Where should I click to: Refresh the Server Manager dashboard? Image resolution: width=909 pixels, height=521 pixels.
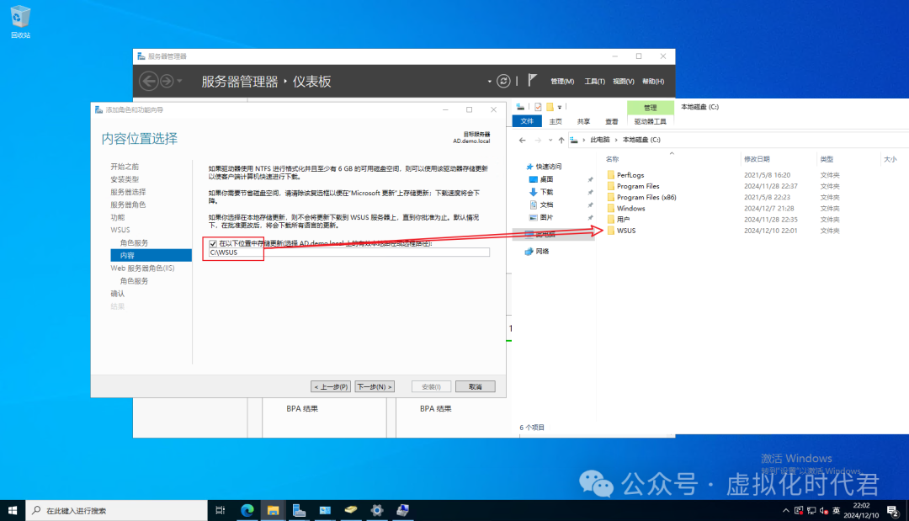click(503, 81)
